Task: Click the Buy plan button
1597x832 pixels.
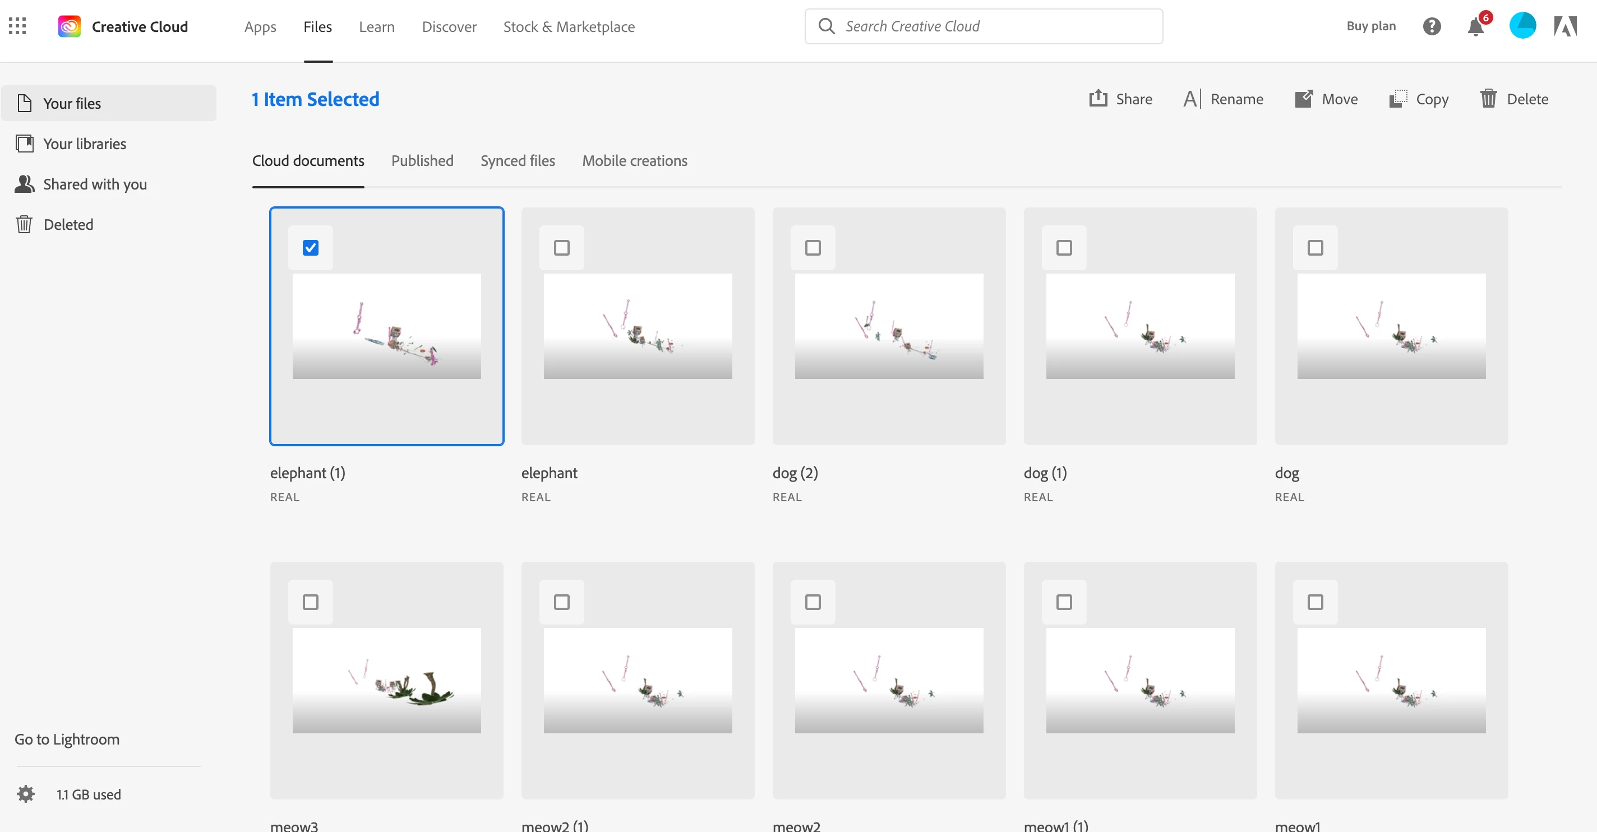Action: [x=1370, y=26]
